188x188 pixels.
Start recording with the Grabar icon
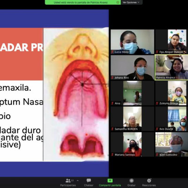(x=132, y=180)
